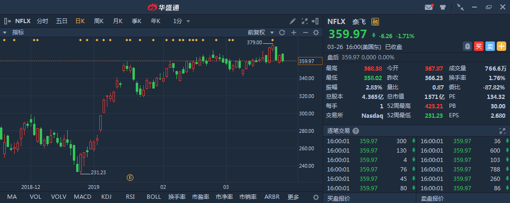
Task: Click the 231.23 low label
Action: coord(98,172)
